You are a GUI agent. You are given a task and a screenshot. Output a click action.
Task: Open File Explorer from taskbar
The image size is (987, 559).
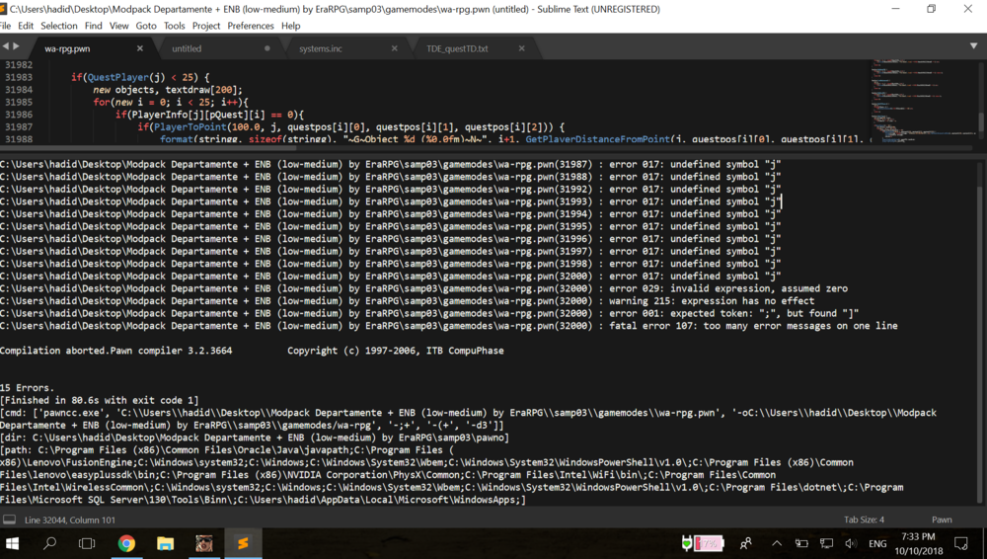click(x=165, y=543)
